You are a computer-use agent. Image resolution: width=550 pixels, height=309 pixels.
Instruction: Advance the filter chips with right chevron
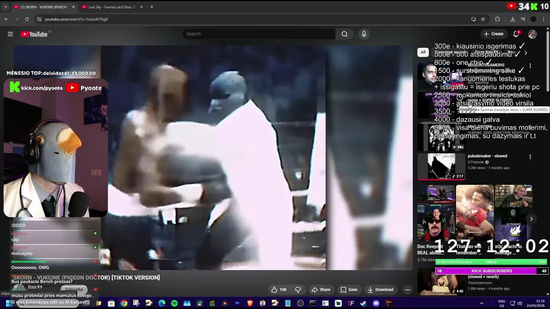point(525,53)
